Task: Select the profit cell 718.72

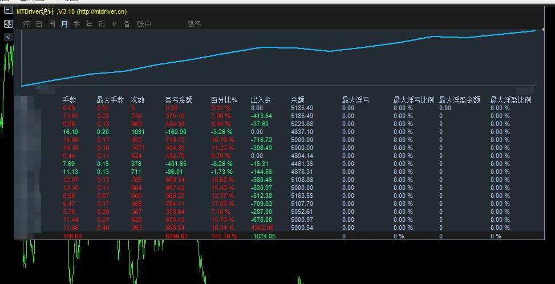Action: pos(175,140)
